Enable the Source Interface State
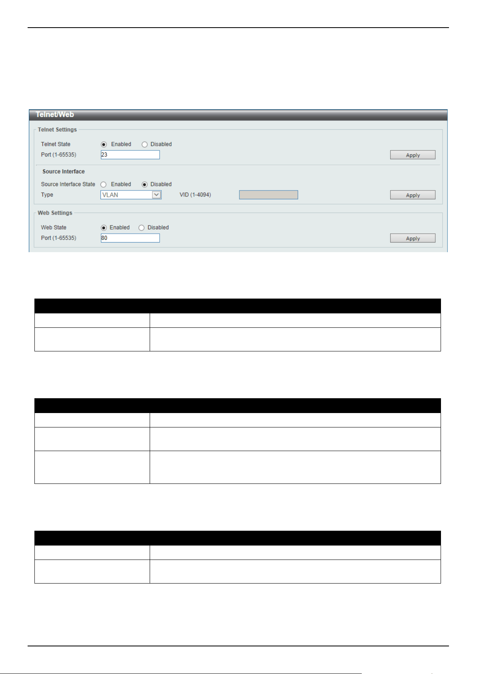Screen dimensions: 477x674 [x=104, y=185]
